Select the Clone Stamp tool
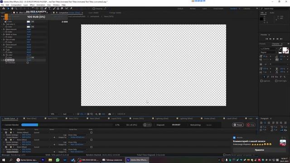The image size is (290, 163). tap(58, 9)
